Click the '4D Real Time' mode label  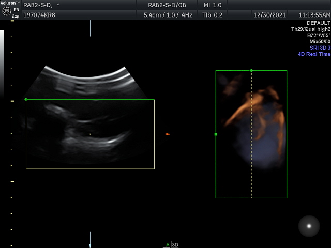click(x=314, y=54)
